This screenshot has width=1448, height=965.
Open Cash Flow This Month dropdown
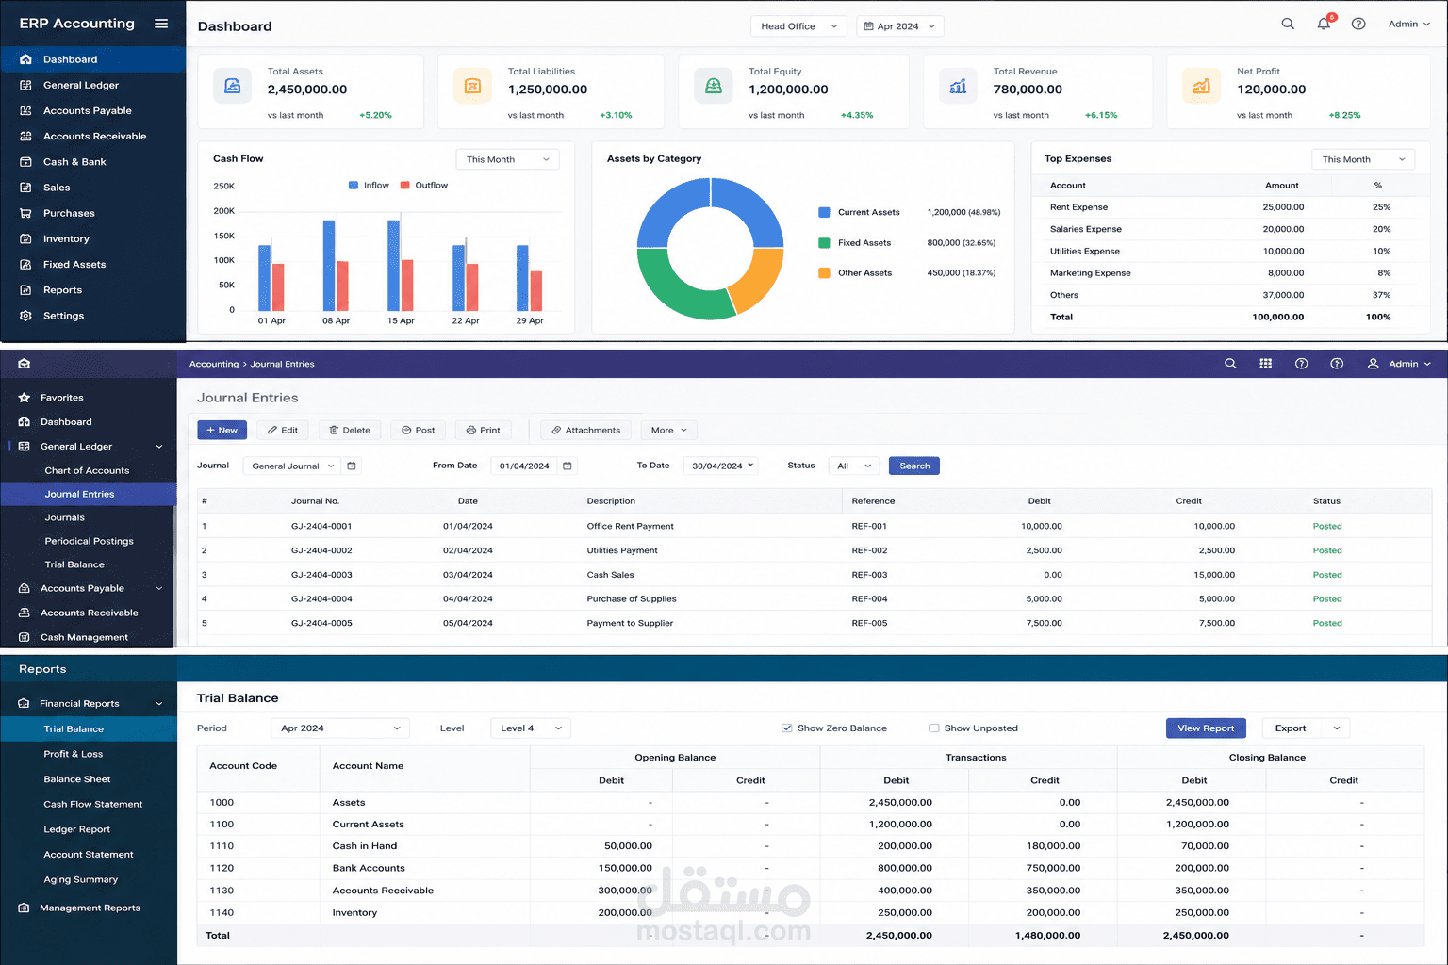507,159
